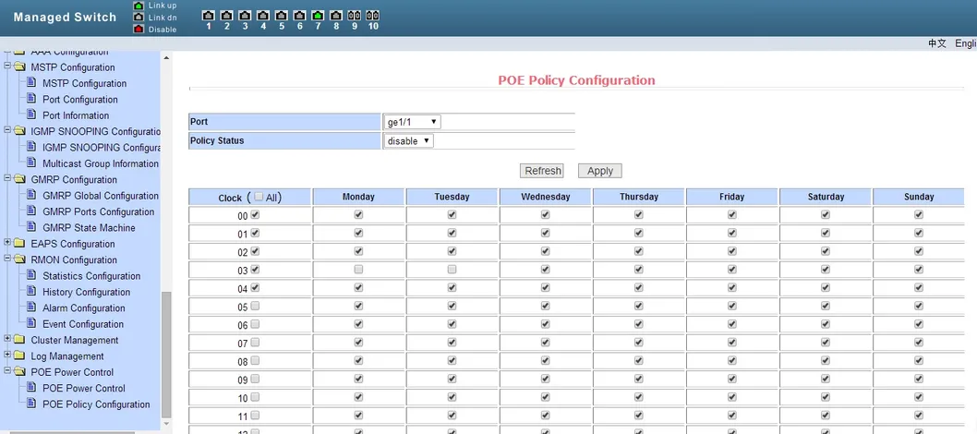Image resolution: width=977 pixels, height=434 pixels.
Task: Expand the Cluster Management tree node
Action: click(x=6, y=340)
